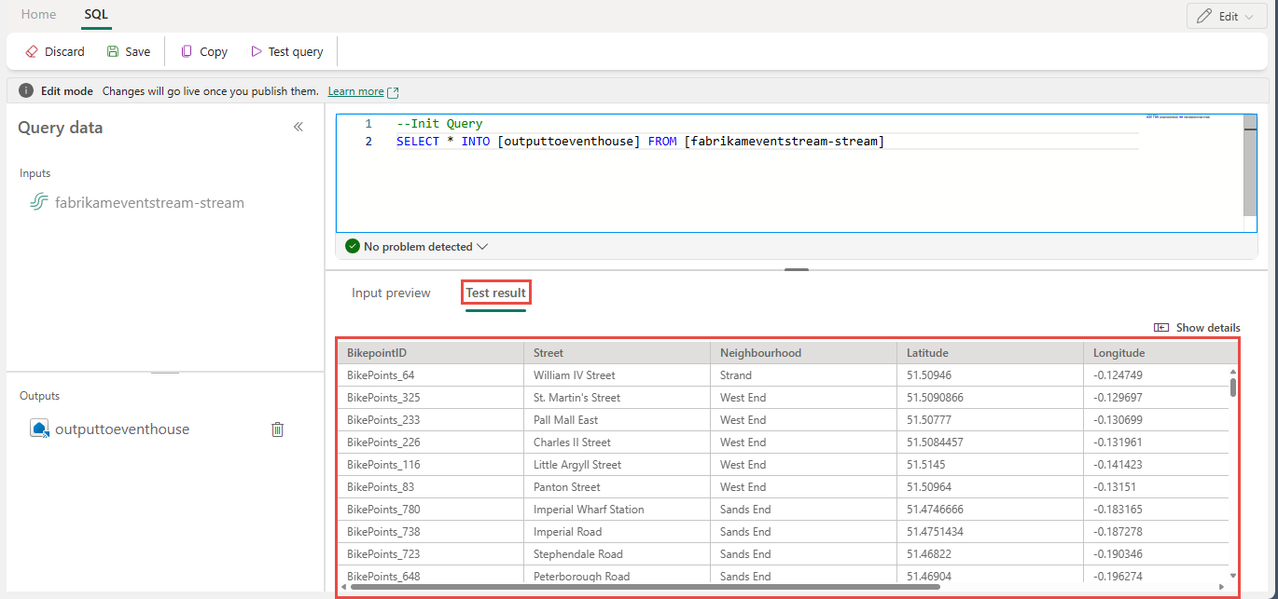Open Show details panel
The width and height of the screenshot is (1278, 599).
1197,328
